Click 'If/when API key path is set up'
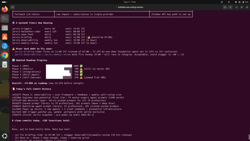The width and height of the screenshot is (250, 141). 171,14
